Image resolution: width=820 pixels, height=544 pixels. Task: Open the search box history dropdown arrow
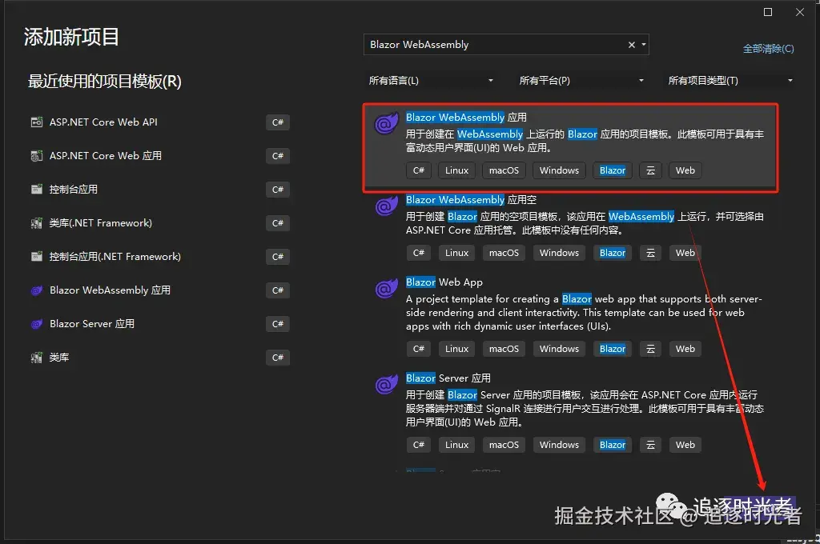click(x=644, y=45)
